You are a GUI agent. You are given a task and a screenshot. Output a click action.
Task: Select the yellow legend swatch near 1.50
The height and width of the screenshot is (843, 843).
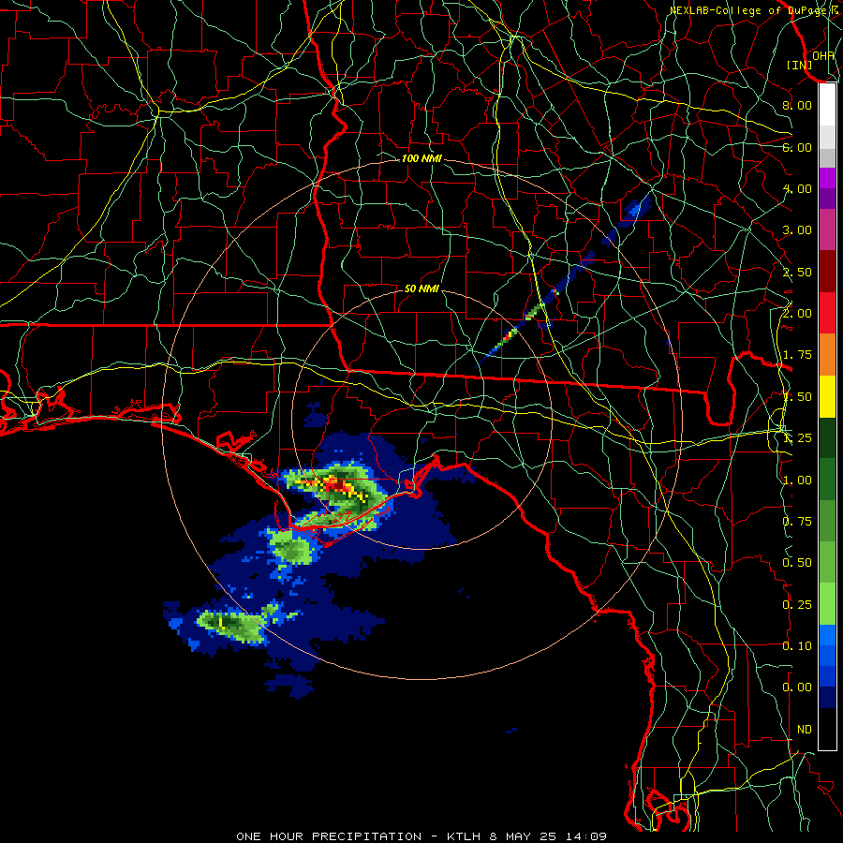[827, 397]
